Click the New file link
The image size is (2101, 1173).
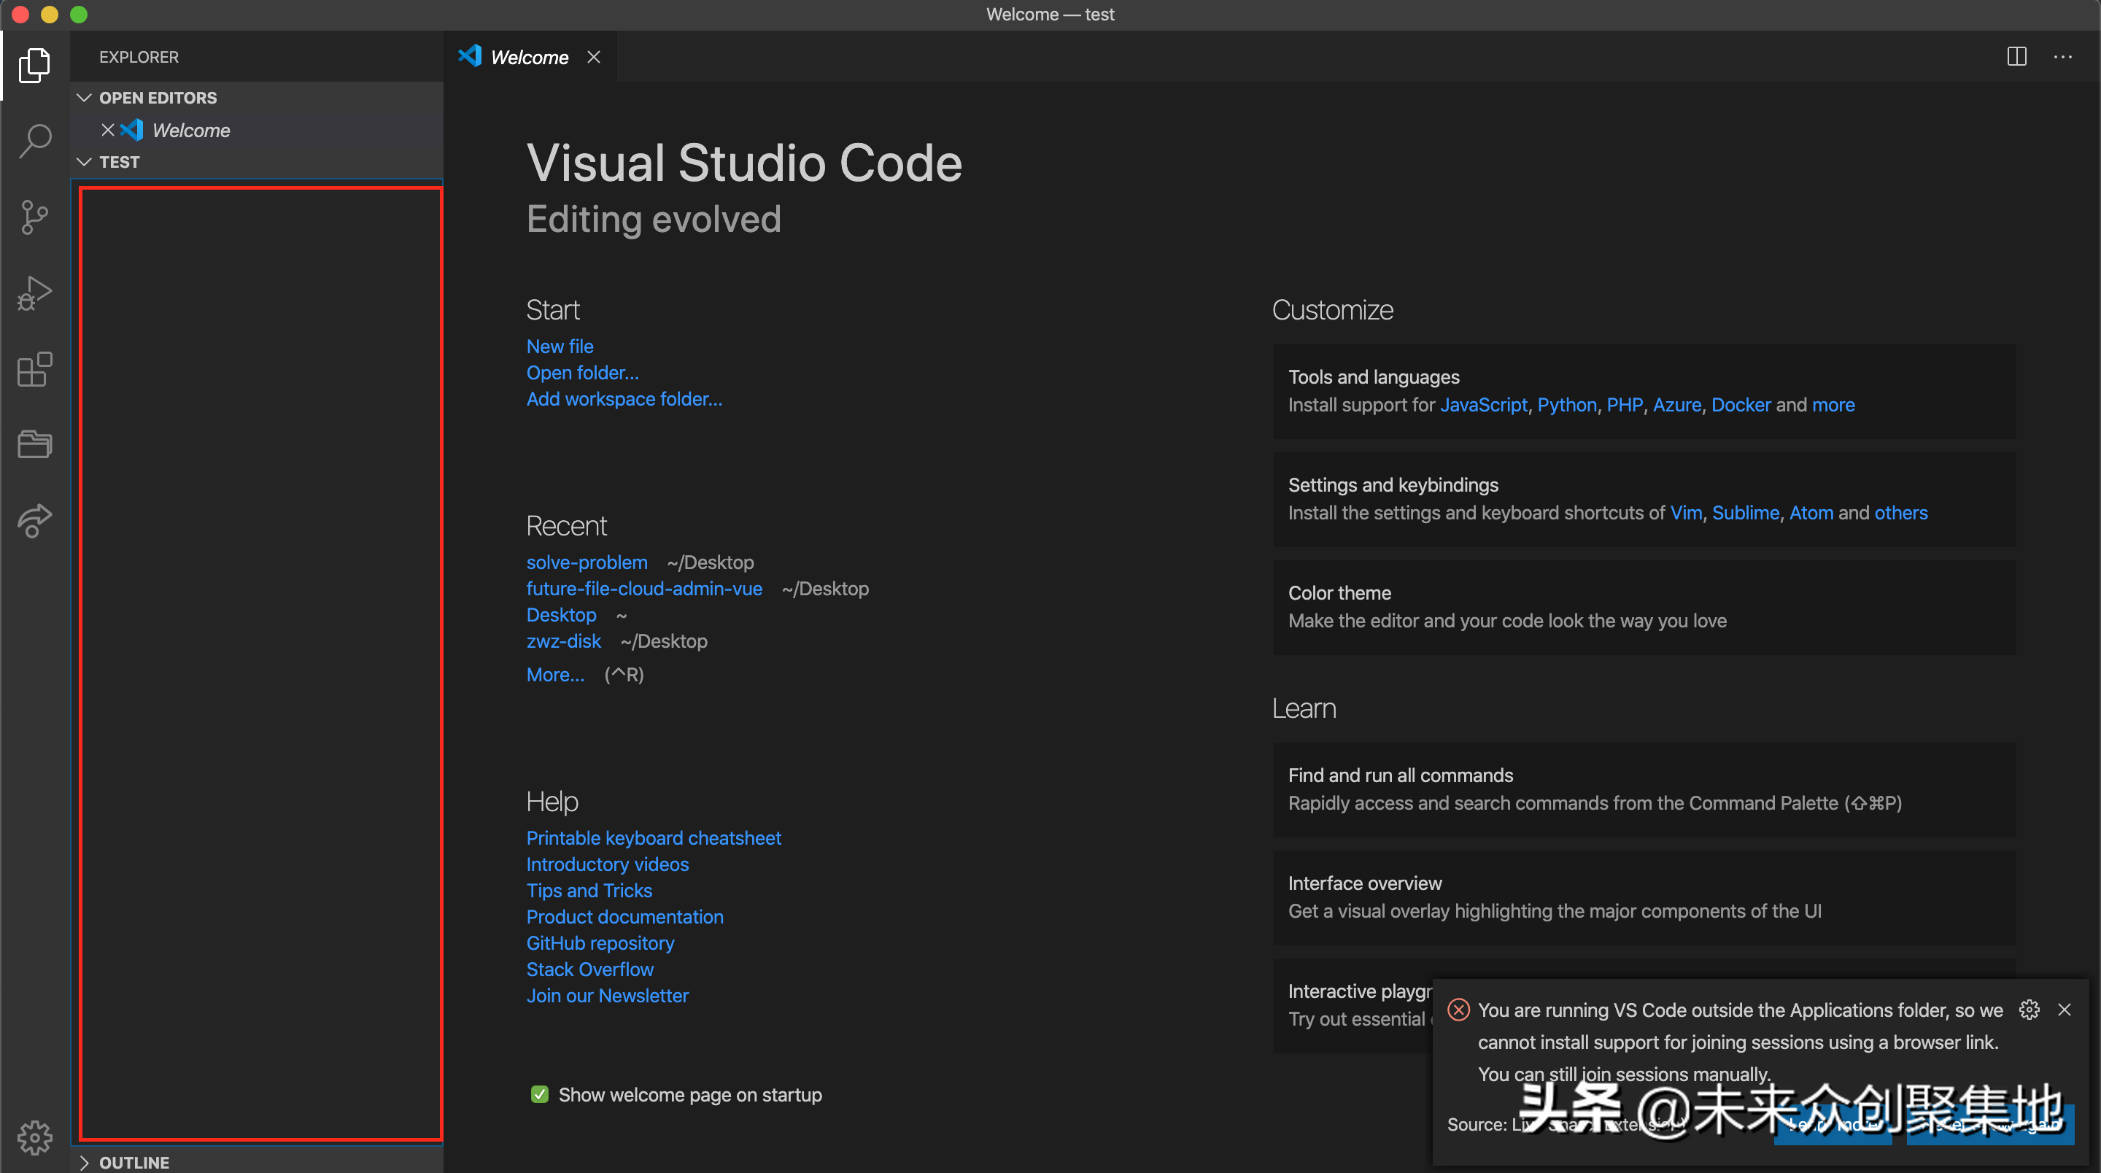point(560,347)
